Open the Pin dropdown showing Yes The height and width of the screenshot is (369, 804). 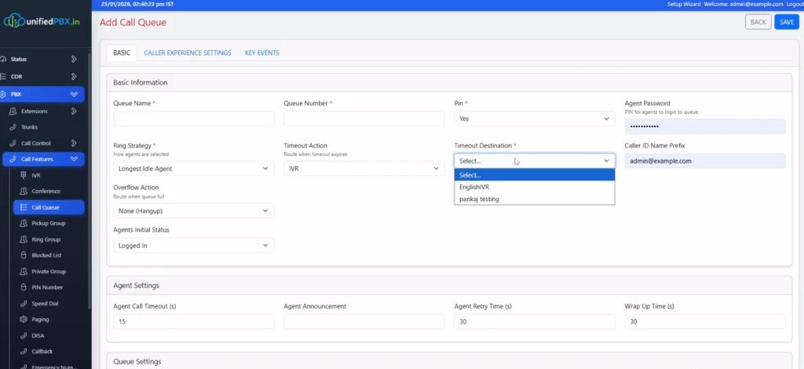[534, 119]
